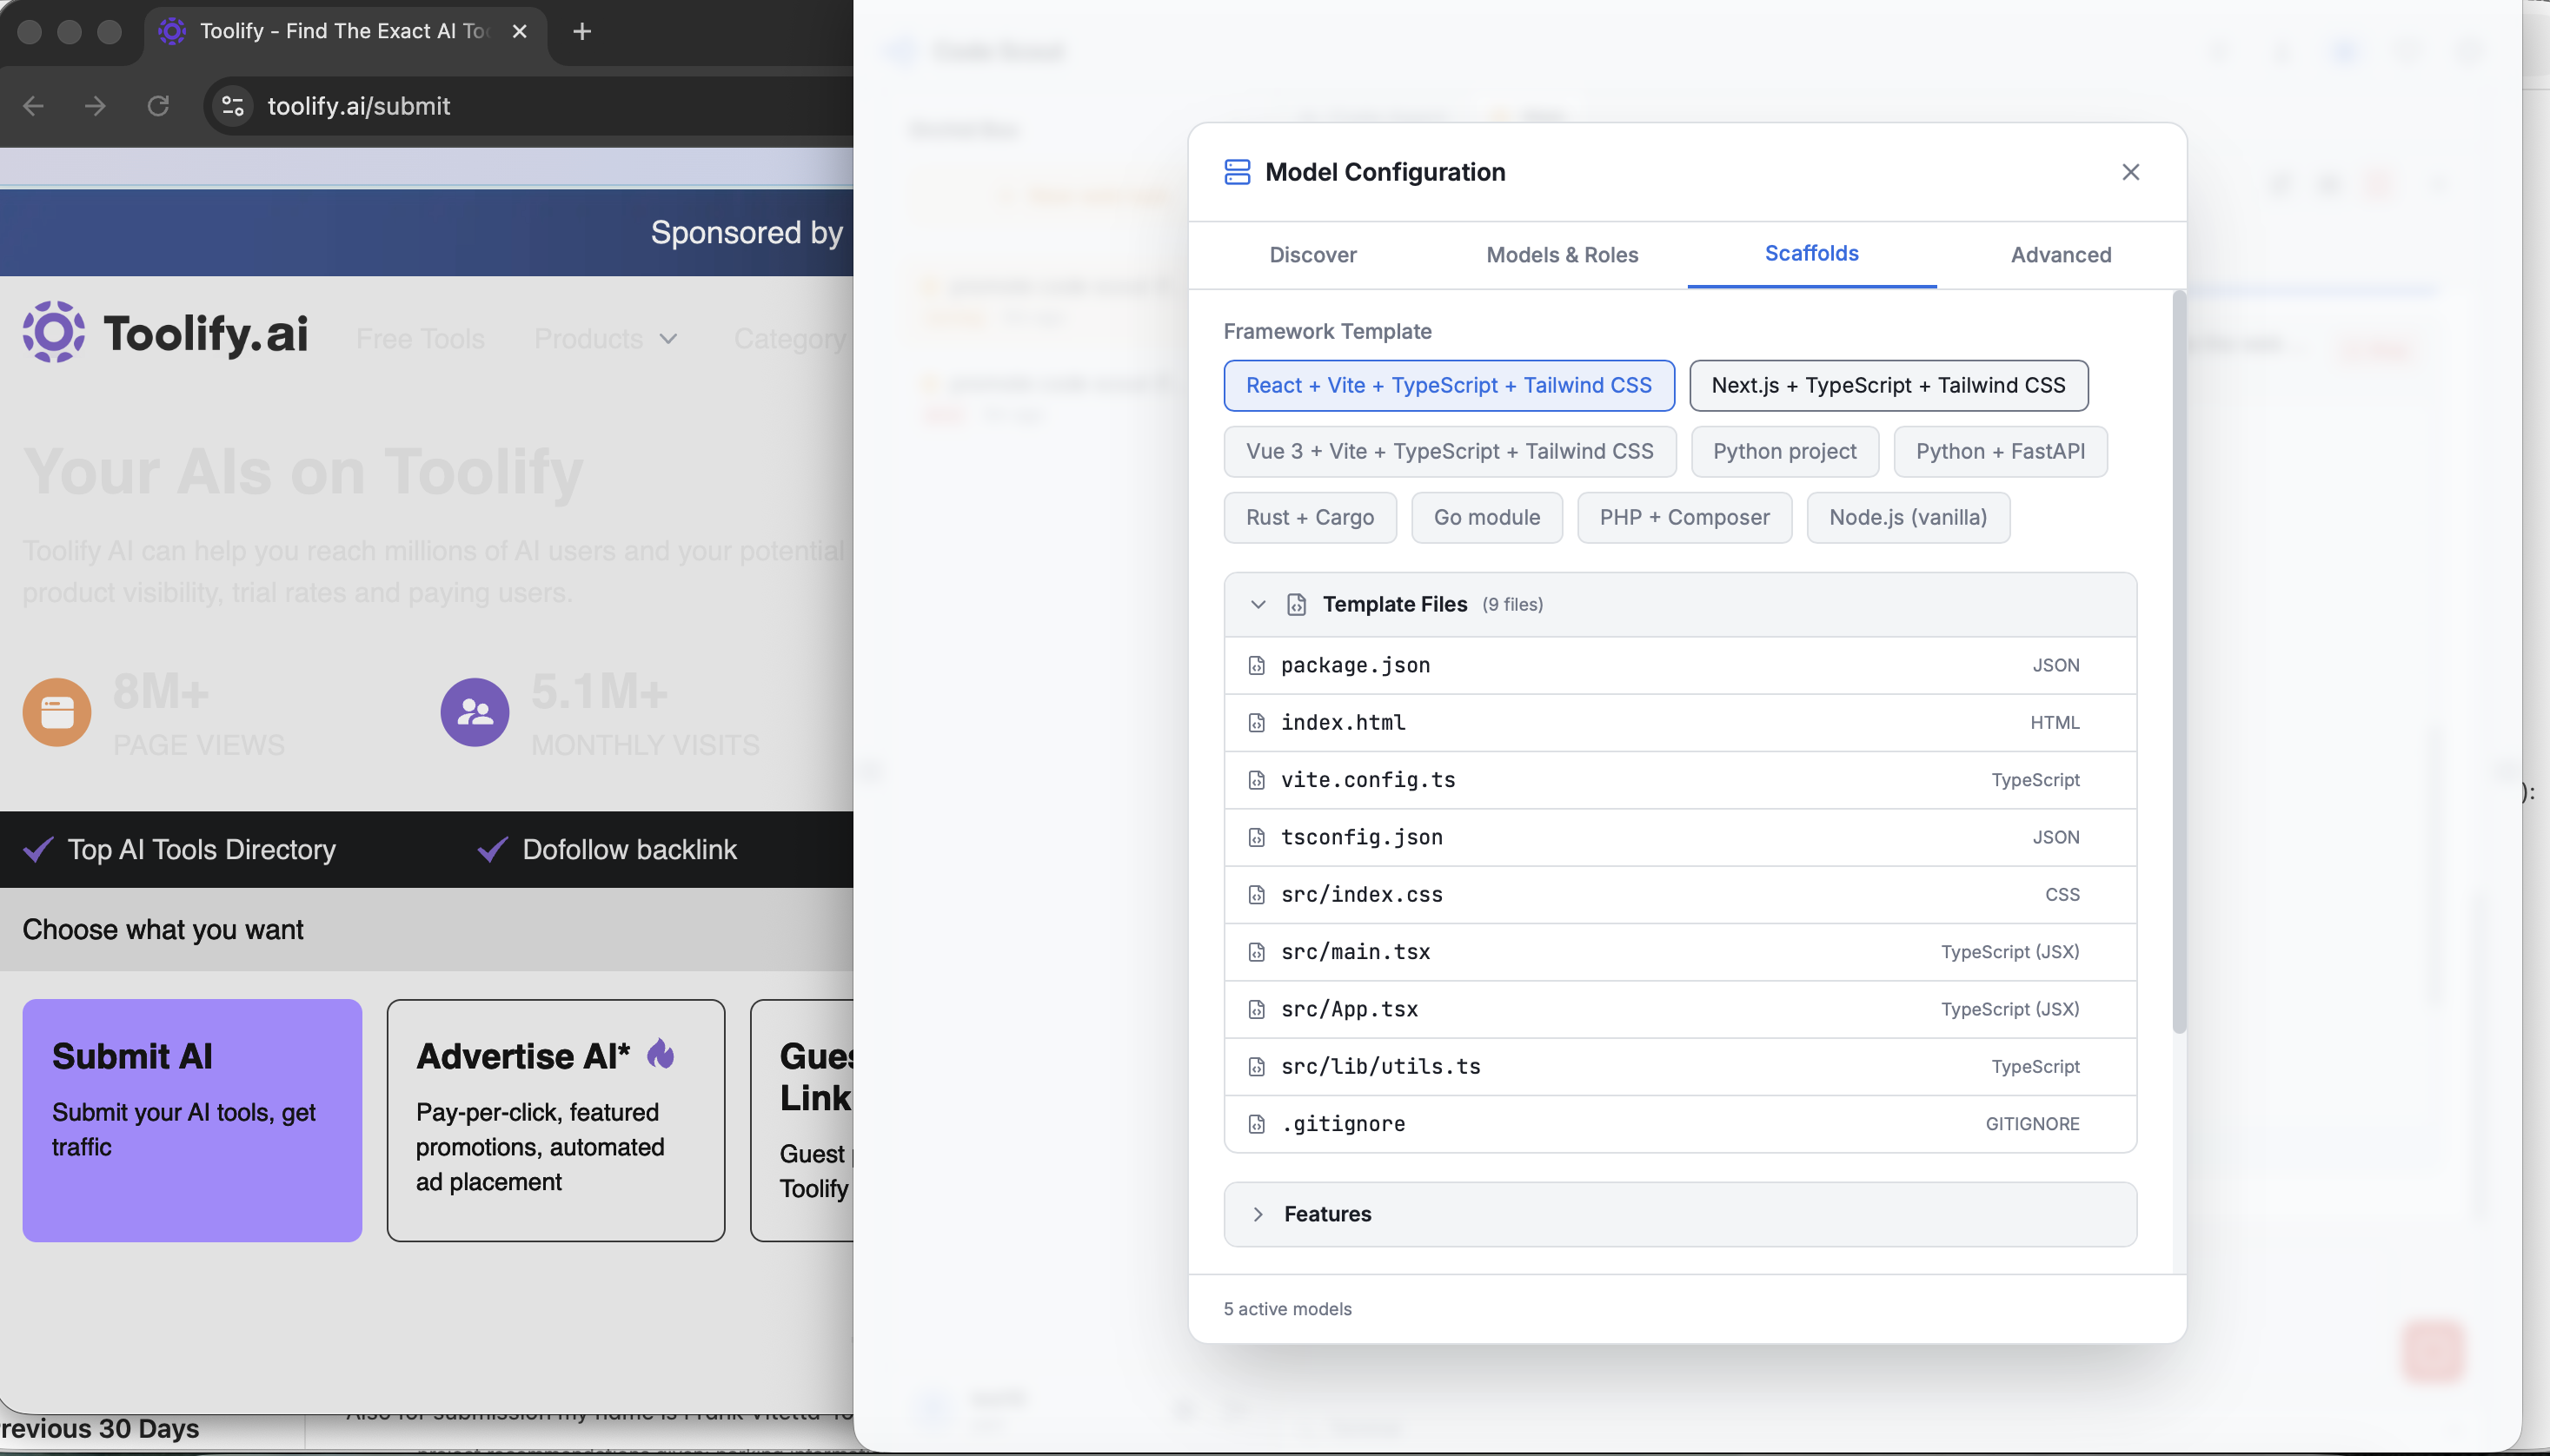Click the Dofollow backlink checkmark icon
The height and width of the screenshot is (1456, 2550).
click(x=492, y=849)
